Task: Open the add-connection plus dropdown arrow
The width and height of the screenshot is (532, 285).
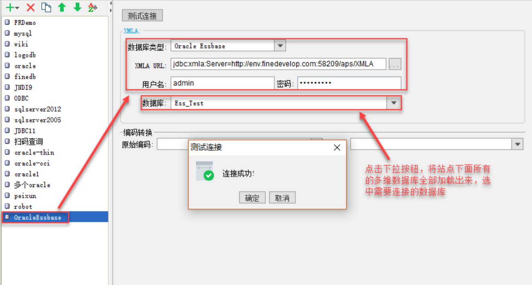Action: [18, 8]
